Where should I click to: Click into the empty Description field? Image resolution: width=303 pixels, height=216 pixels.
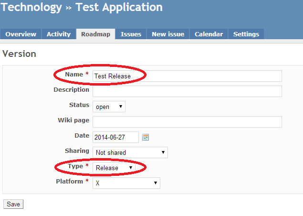tap(187, 91)
